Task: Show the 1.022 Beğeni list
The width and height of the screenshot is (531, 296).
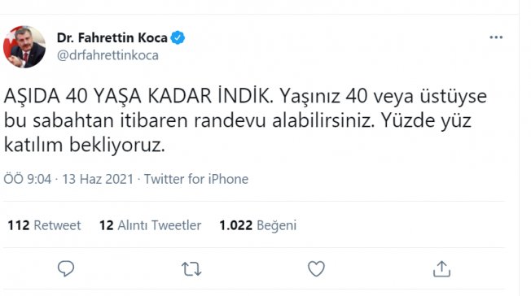Action: click(x=257, y=225)
